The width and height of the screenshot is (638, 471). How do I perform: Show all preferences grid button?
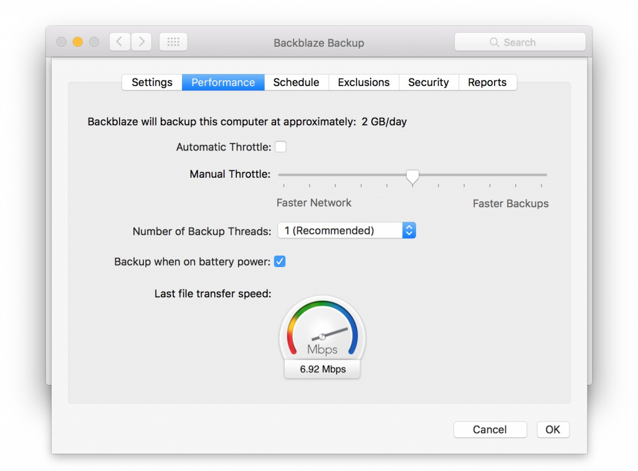(x=173, y=42)
